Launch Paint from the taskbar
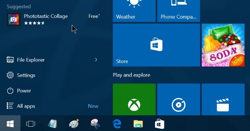250x131 pixels. click(74, 123)
